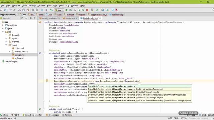The height and width of the screenshot is (120, 214).
Task: Click the Collapse All icon in project panel
Action: (x=26, y=18)
